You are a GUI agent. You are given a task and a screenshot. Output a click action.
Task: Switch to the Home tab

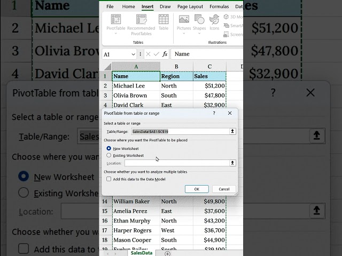pyautogui.click(x=128, y=6)
